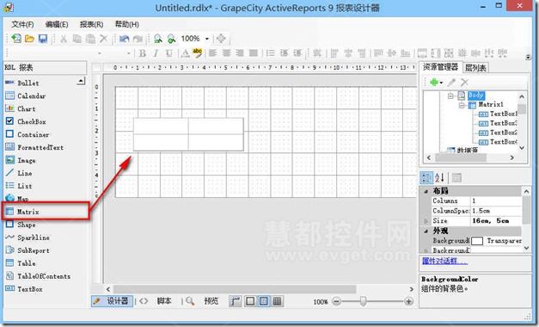Image resolution: width=539 pixels, height=327 pixels.
Task: Switch to the 层列表 tab
Action: tap(475, 68)
